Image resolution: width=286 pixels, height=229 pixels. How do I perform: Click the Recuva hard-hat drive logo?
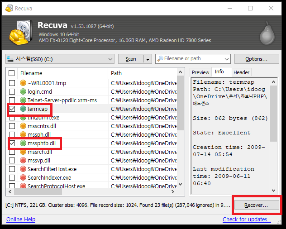(x=20, y=33)
